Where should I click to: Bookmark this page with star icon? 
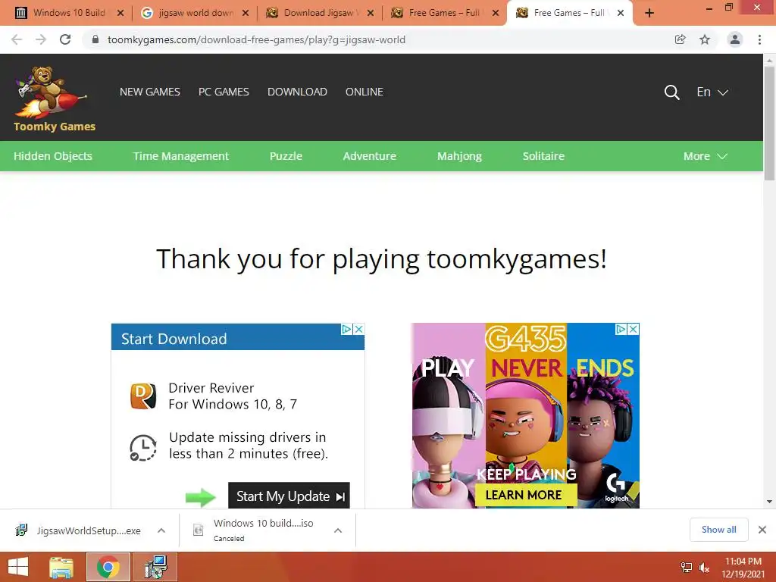pyautogui.click(x=705, y=39)
